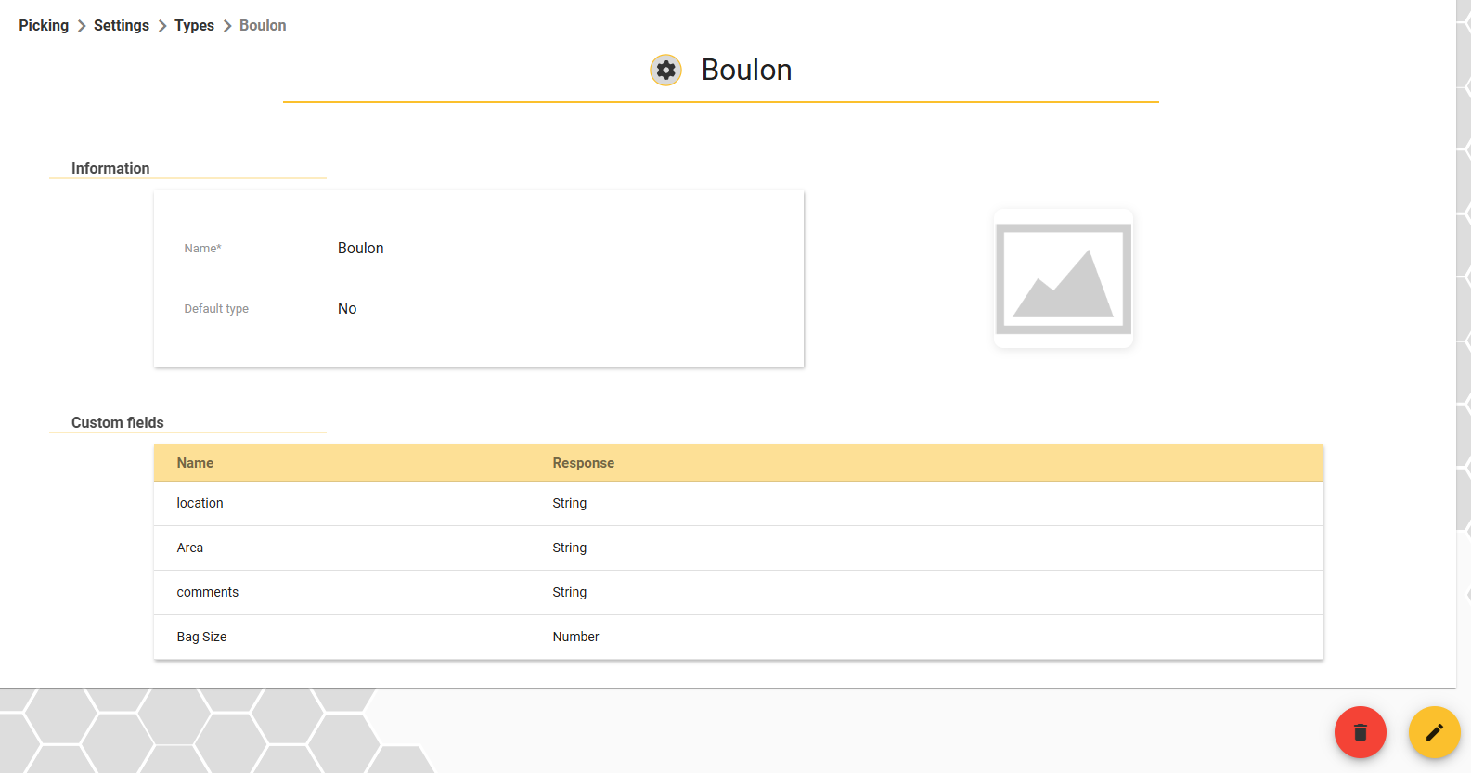This screenshot has width=1471, height=773.
Task: Click the Boulon page title
Action: (746, 70)
